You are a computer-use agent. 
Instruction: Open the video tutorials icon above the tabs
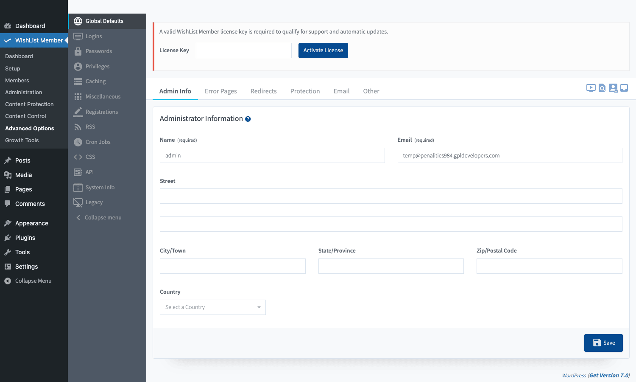[591, 88]
